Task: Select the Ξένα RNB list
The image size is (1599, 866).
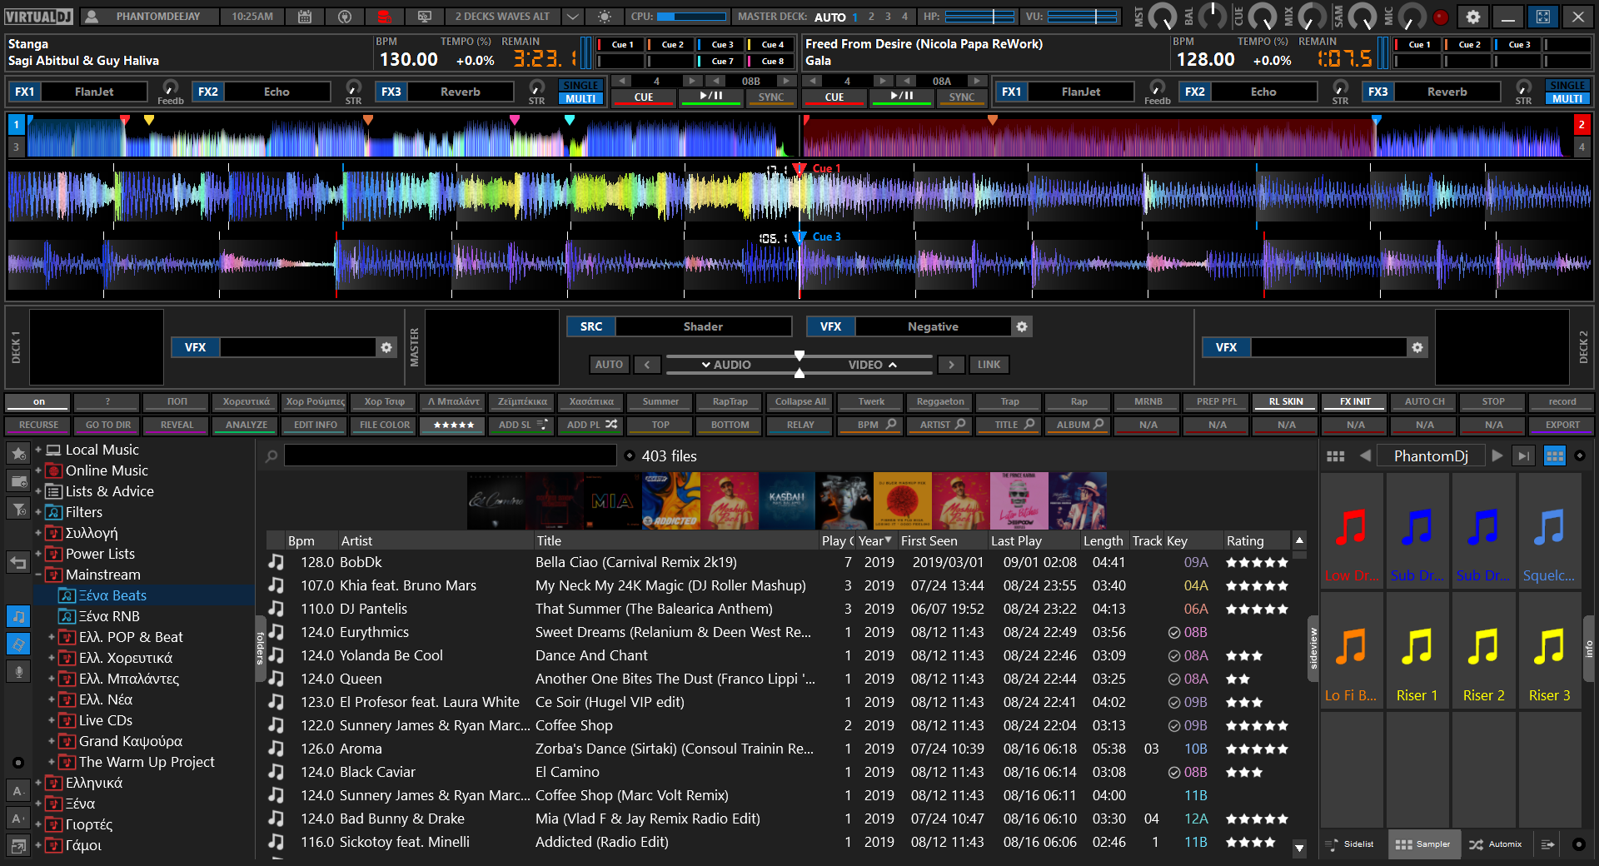Action: (x=108, y=616)
